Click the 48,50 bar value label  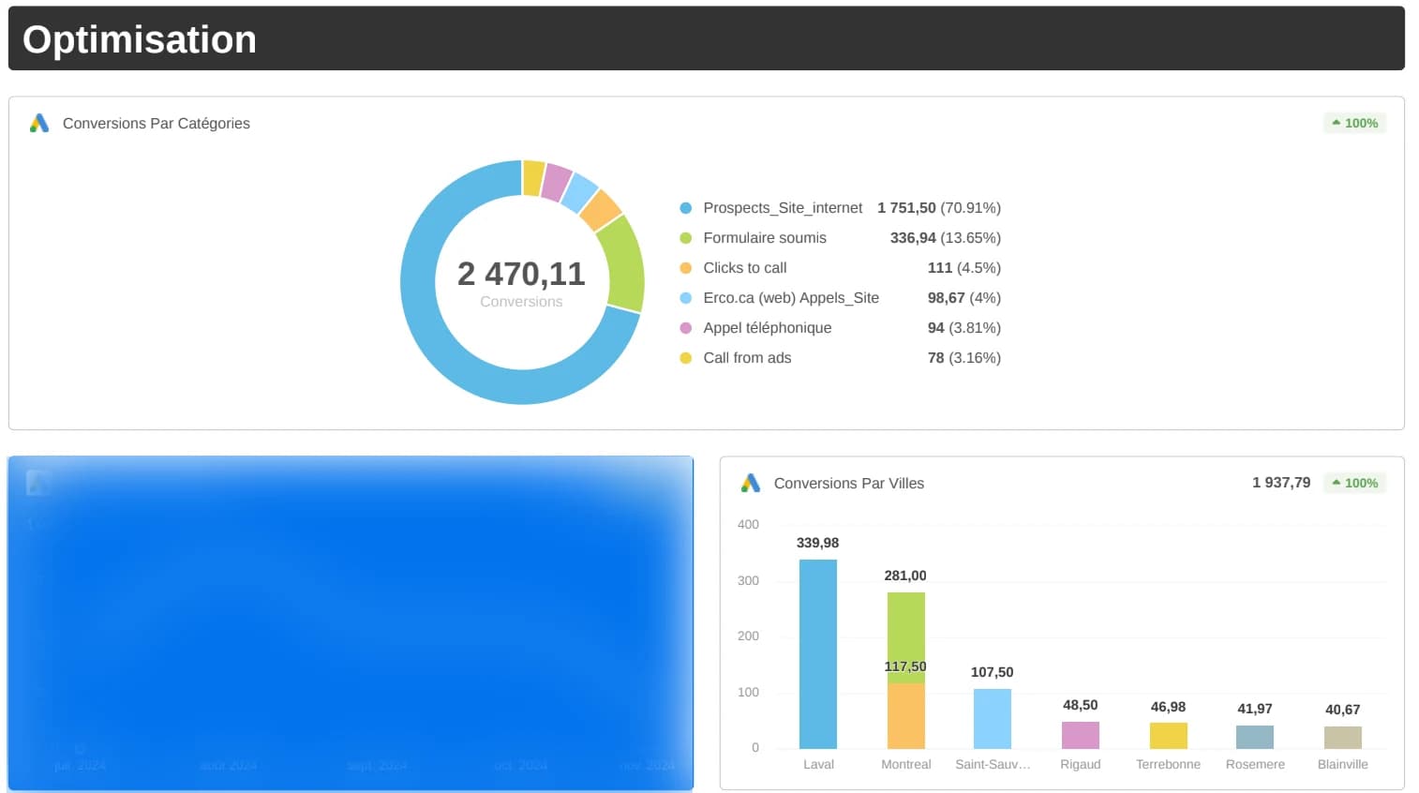point(1081,705)
